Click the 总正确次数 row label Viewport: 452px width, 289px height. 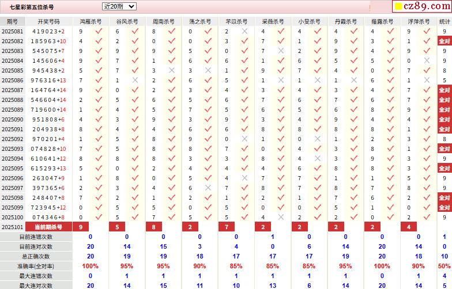click(36, 257)
